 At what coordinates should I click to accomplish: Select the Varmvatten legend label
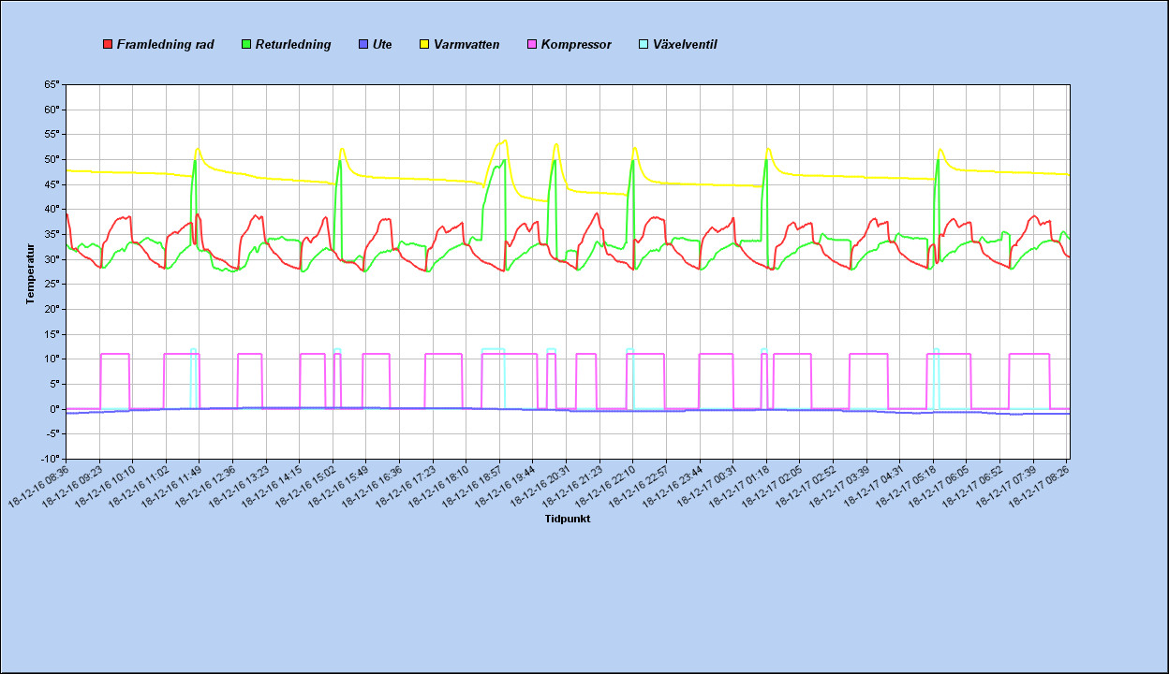coord(466,45)
